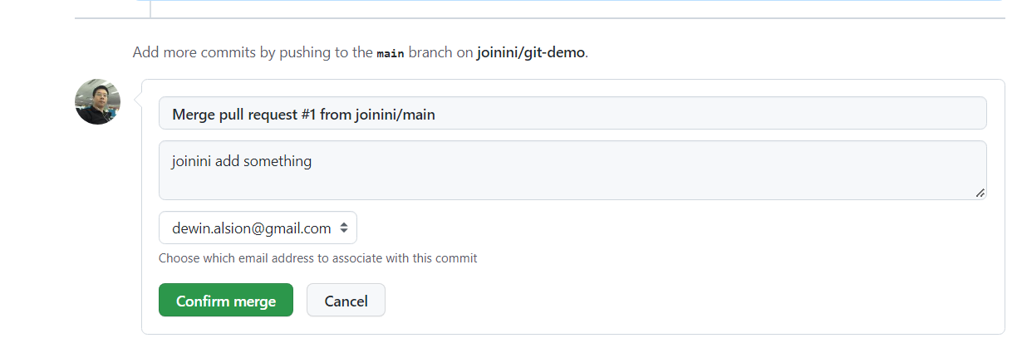Screen dimensions: 1017x343
Task: Click the up-down arrows on the email selector
Action: [344, 228]
